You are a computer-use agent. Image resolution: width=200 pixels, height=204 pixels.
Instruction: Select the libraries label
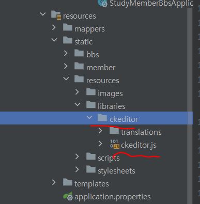[112, 106]
